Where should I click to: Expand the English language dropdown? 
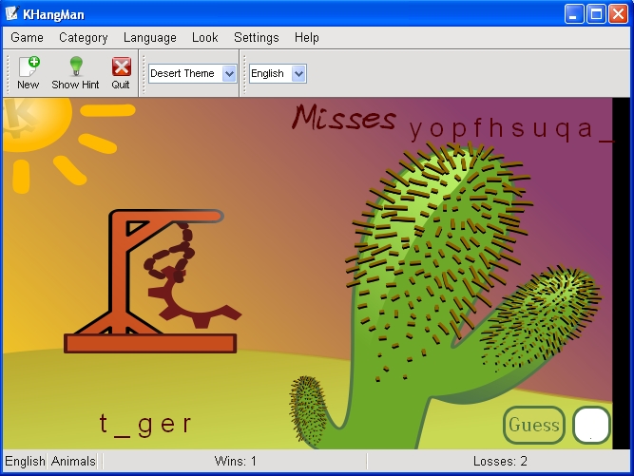click(x=298, y=74)
